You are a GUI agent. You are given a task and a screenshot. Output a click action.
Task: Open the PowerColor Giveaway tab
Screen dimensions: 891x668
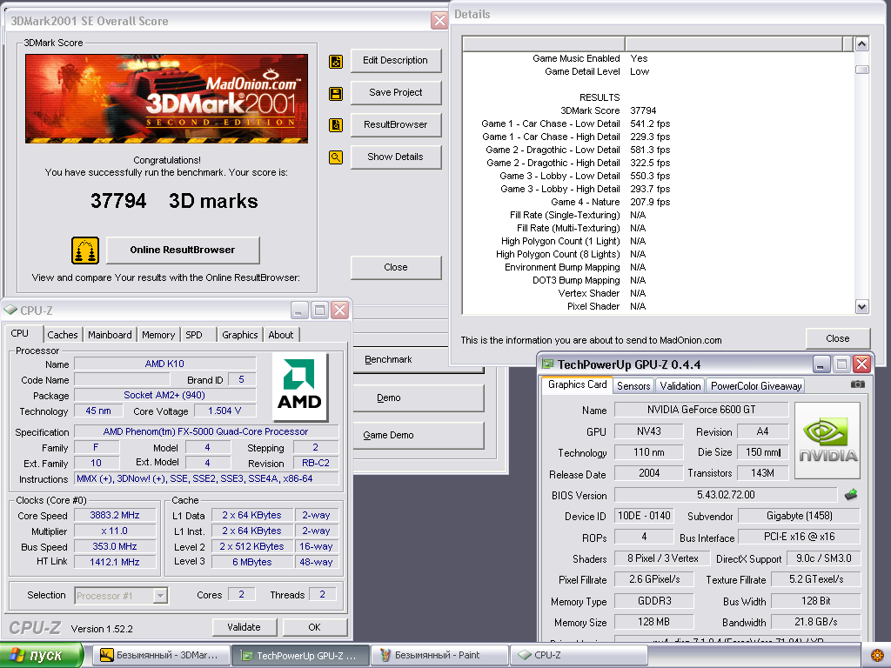[x=756, y=386]
